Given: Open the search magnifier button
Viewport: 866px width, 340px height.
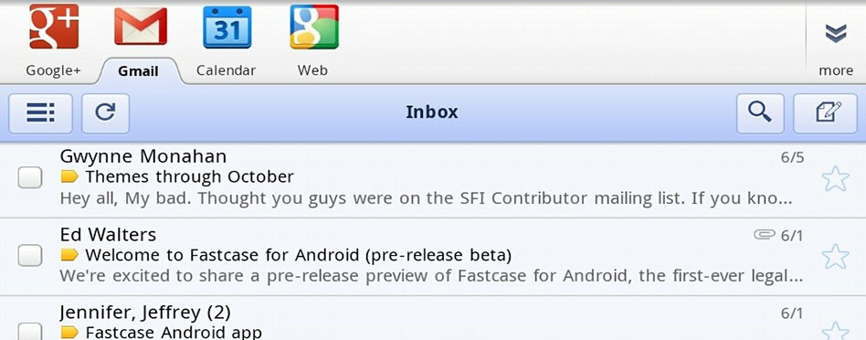Looking at the screenshot, I should click(760, 113).
